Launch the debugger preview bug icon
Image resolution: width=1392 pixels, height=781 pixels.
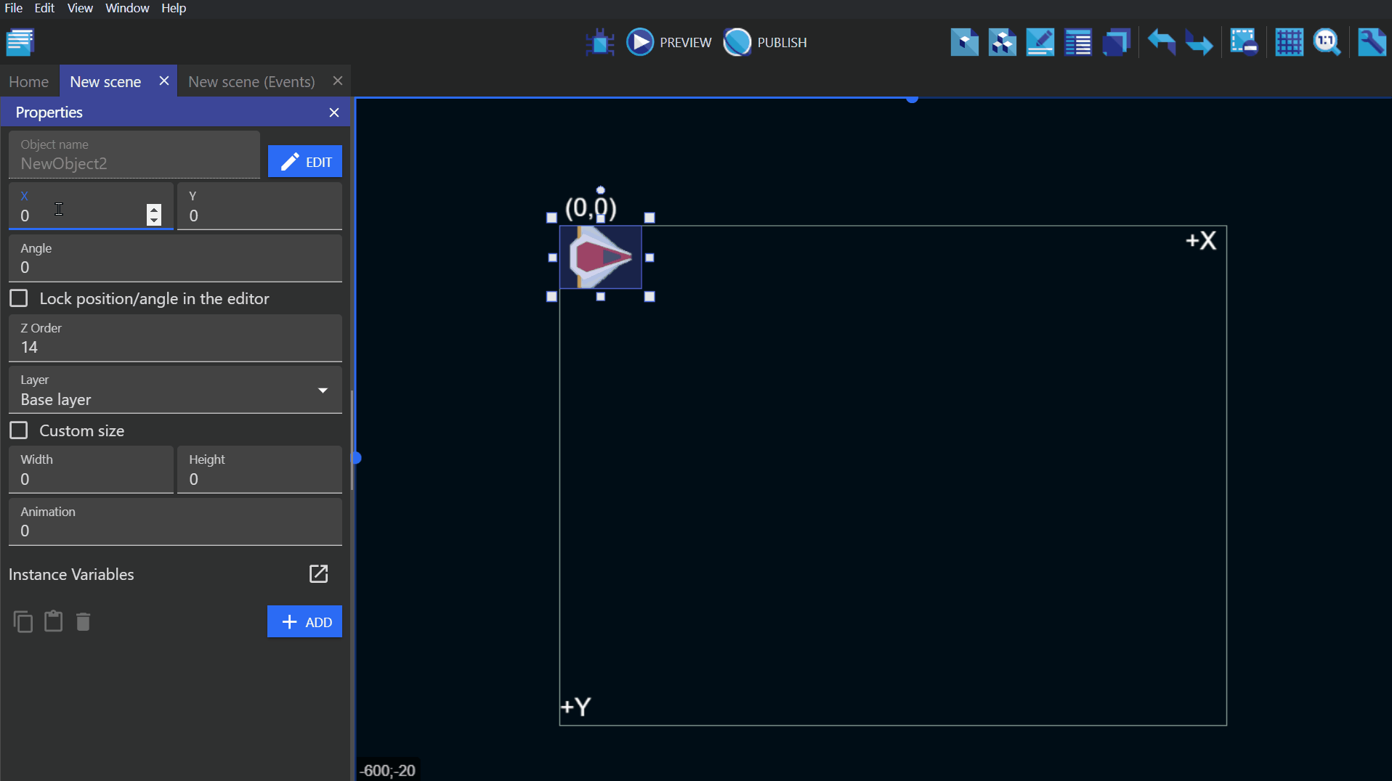pyautogui.click(x=600, y=42)
